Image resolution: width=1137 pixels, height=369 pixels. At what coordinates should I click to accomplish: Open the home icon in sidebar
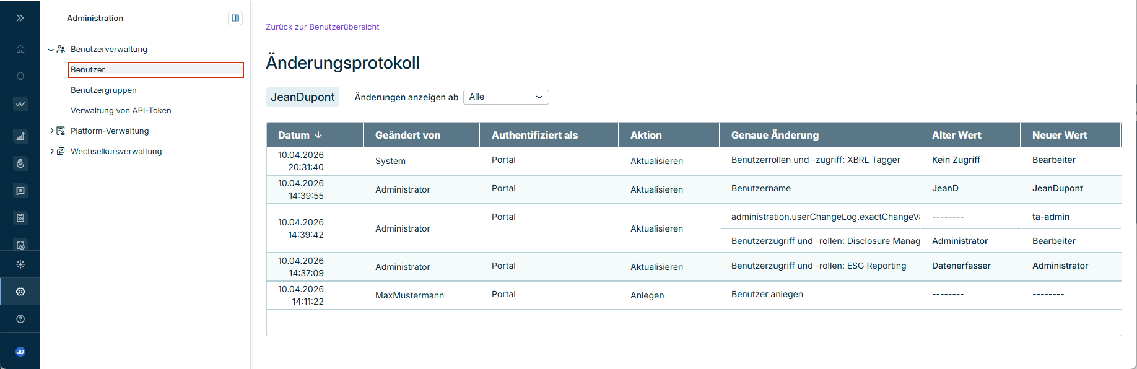(x=20, y=49)
